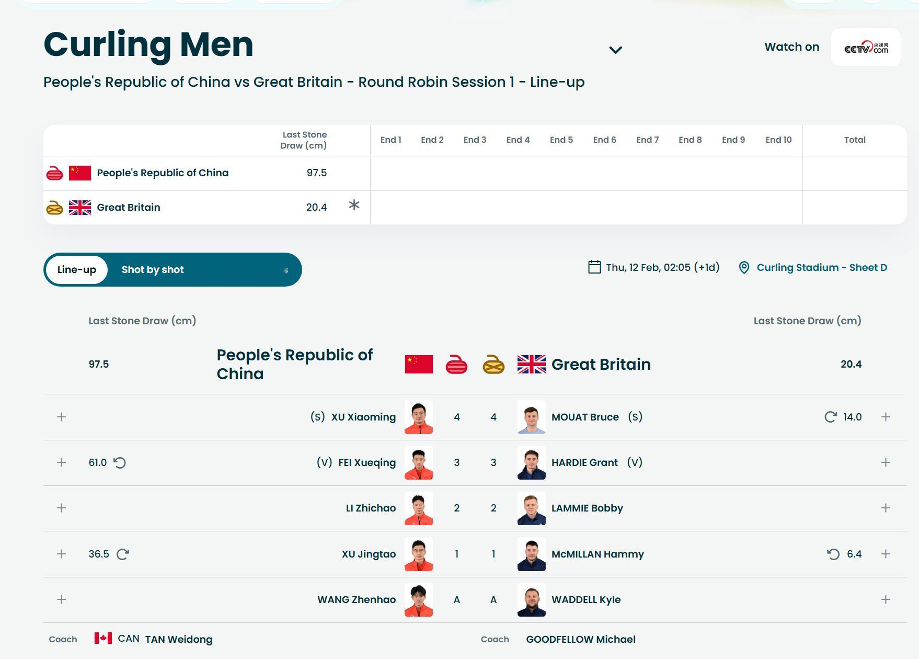Screen dimensions: 919x659
Task: Open WADDELL Kyle's player photo
Action: (532, 599)
